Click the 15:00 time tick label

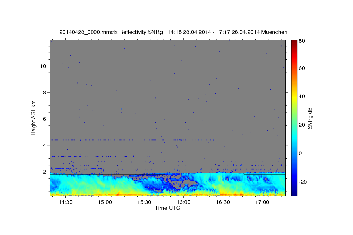click(x=105, y=202)
